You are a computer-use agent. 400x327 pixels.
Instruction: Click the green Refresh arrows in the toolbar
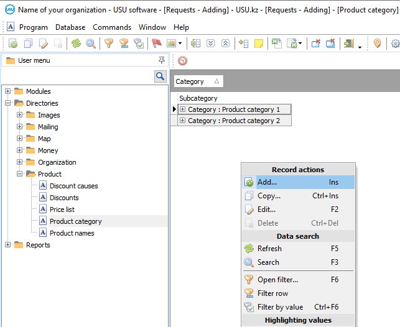click(76, 44)
